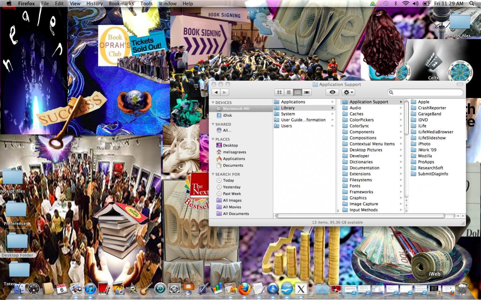The height and width of the screenshot is (300, 481).
Task: Open the Tools menu
Action: pos(146,4)
